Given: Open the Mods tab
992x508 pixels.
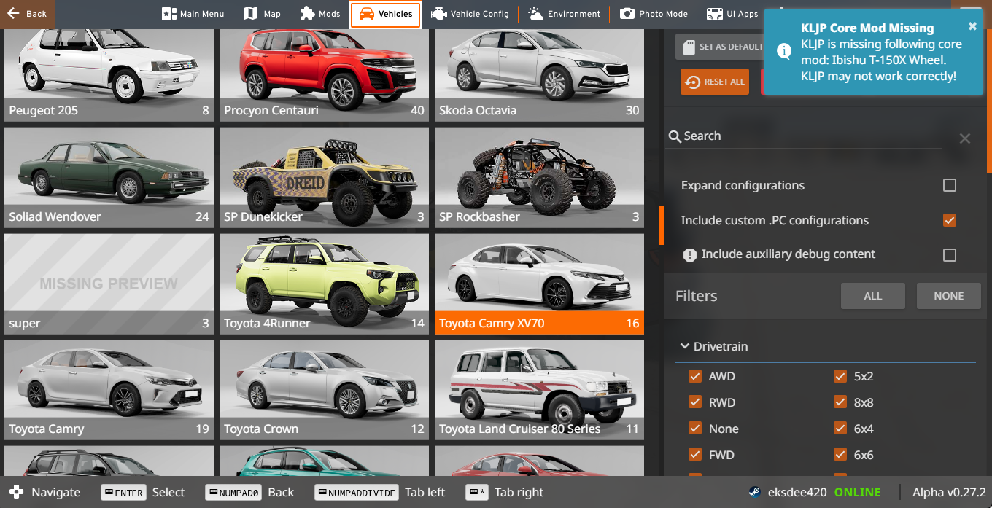Looking at the screenshot, I should tap(319, 14).
